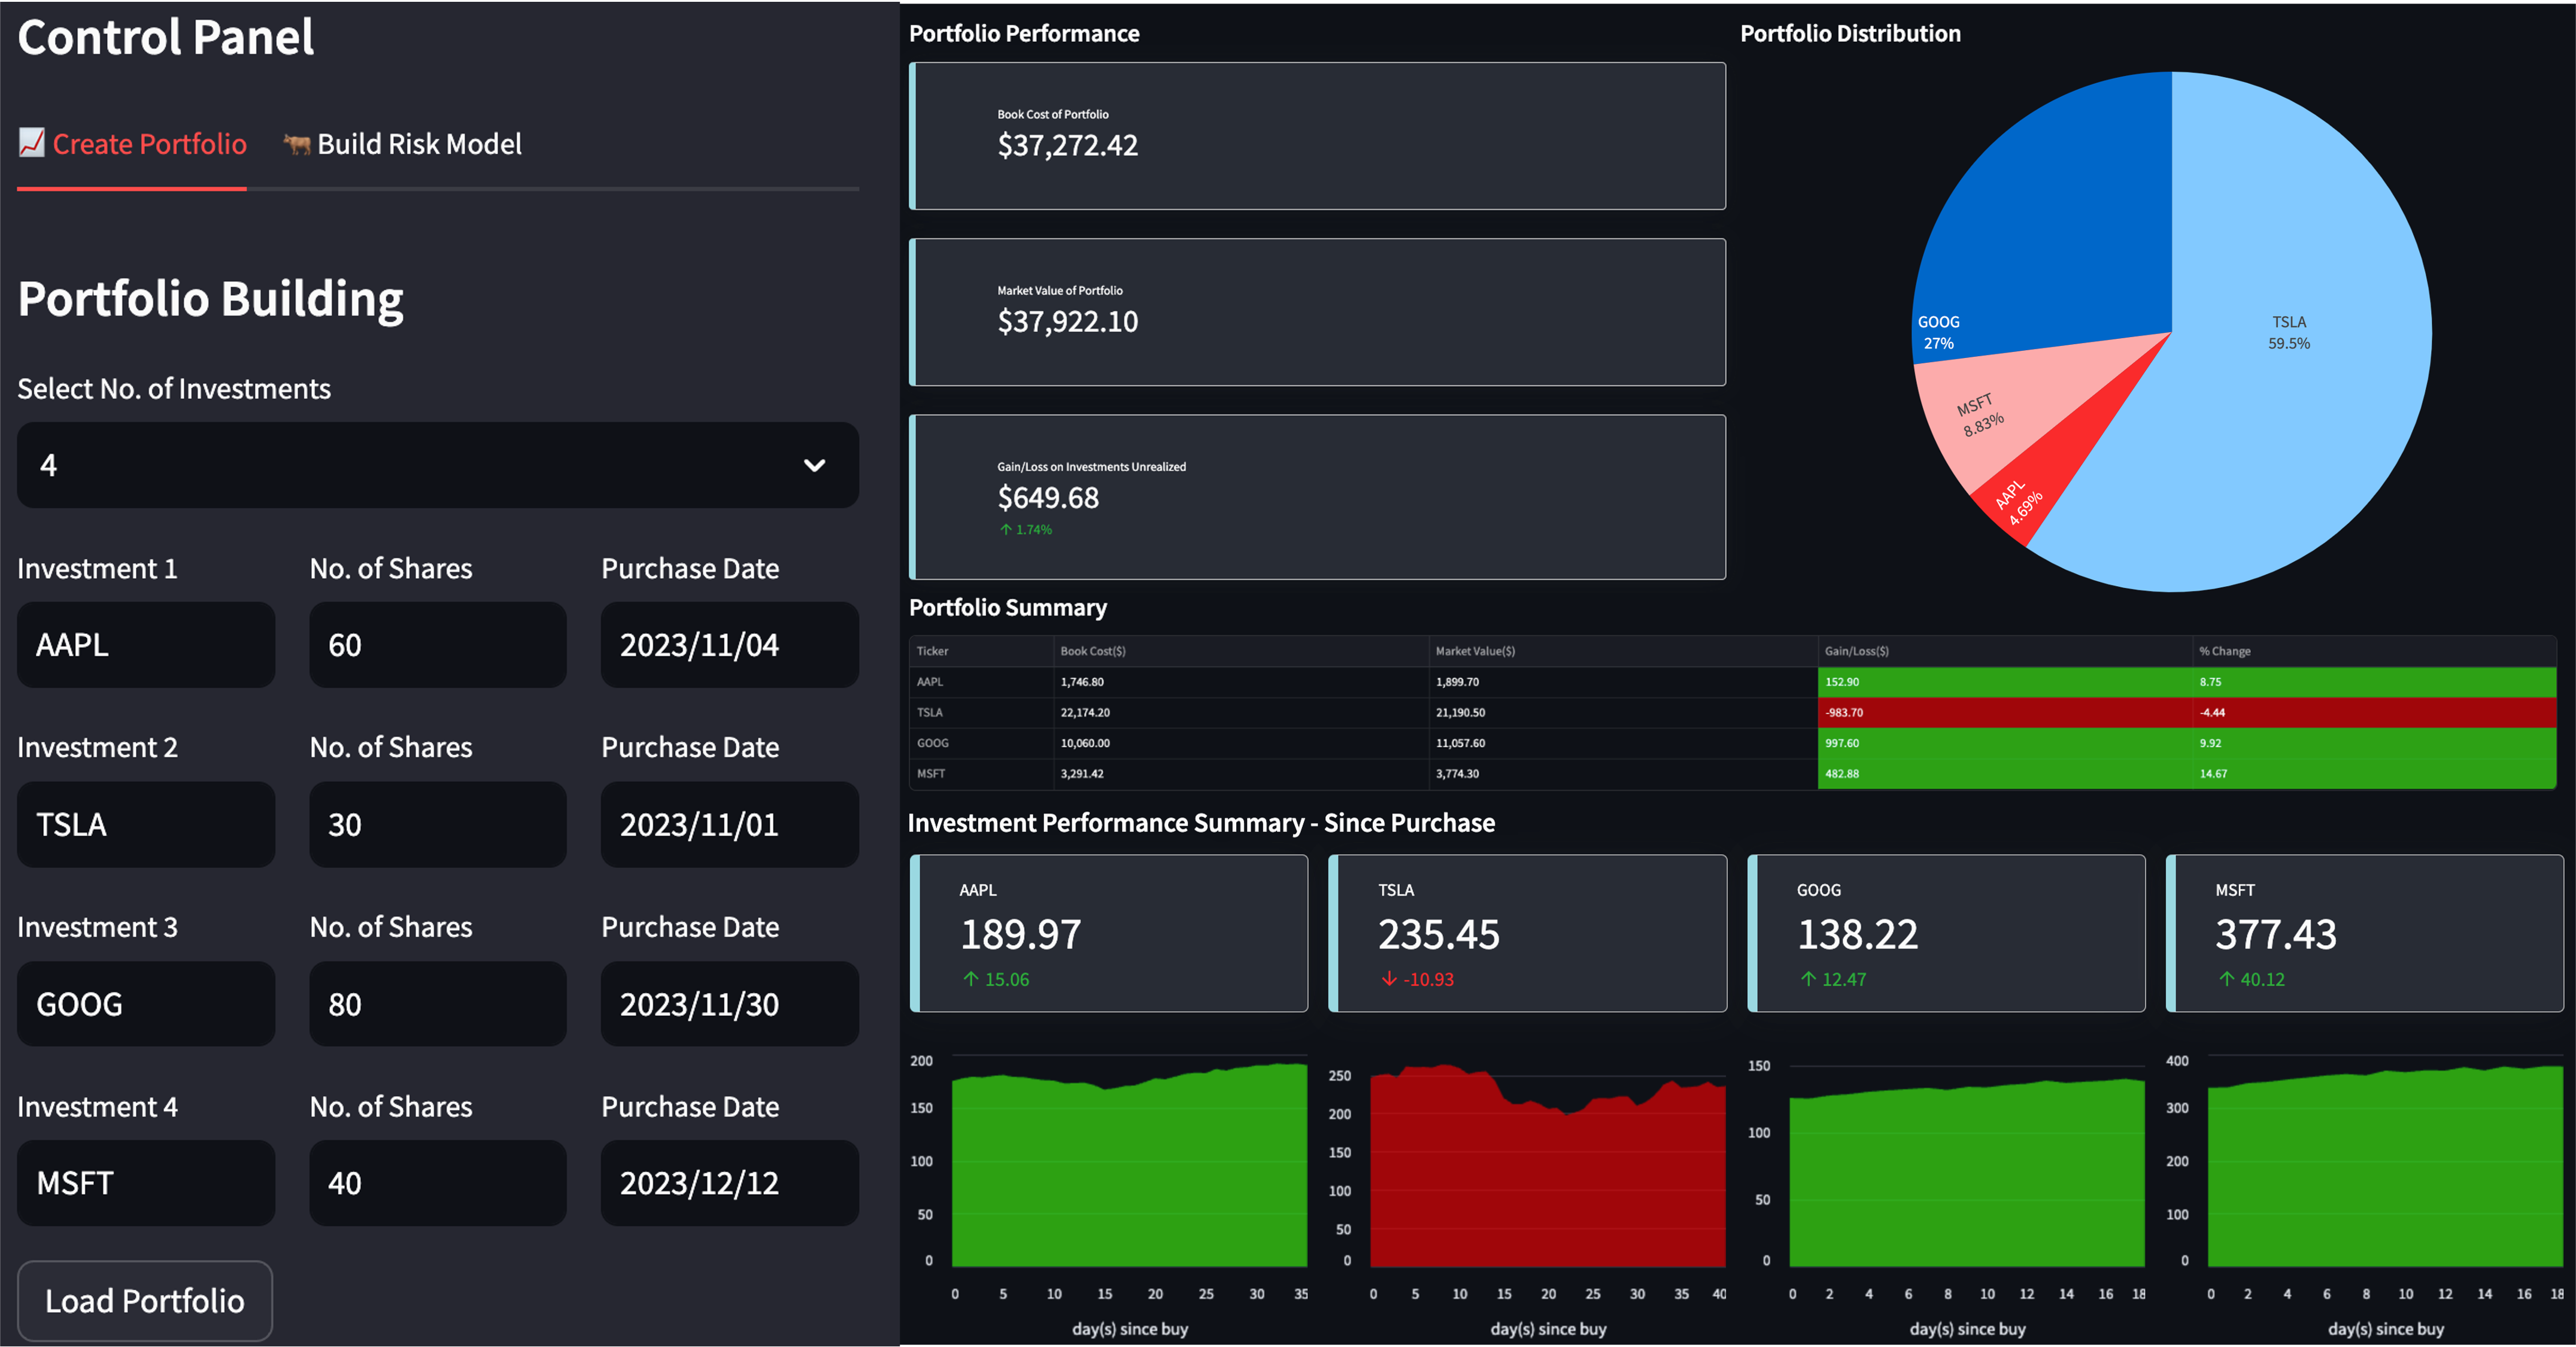This screenshot has height=1347, width=2576.
Task: Click the Investment 4 ticker field MSFT
Action: tap(146, 1183)
